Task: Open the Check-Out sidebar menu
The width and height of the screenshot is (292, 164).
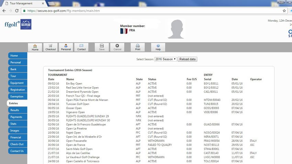Action: (18, 144)
